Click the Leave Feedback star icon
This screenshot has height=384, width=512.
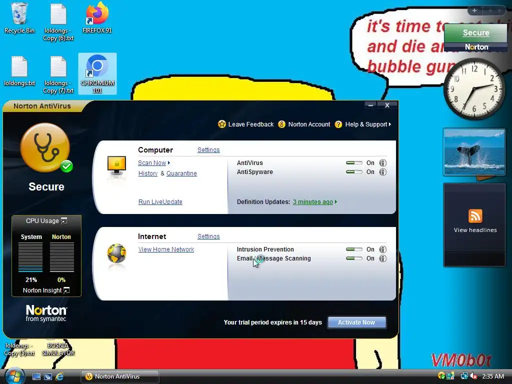click(x=221, y=124)
